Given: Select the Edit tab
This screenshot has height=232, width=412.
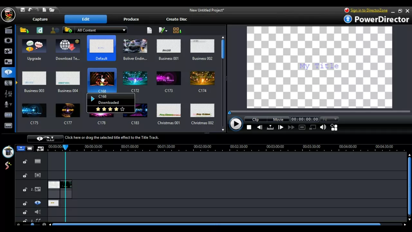Looking at the screenshot, I should (x=86, y=19).
